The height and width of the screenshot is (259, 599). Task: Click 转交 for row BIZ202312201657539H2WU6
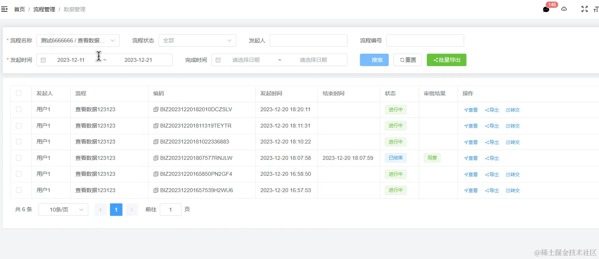tap(513, 191)
